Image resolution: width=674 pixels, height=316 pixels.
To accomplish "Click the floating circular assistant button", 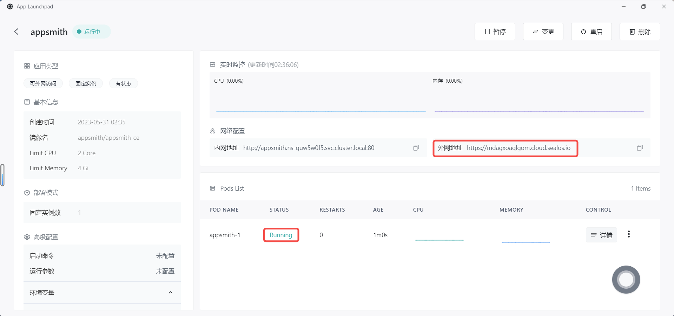I will (x=626, y=280).
